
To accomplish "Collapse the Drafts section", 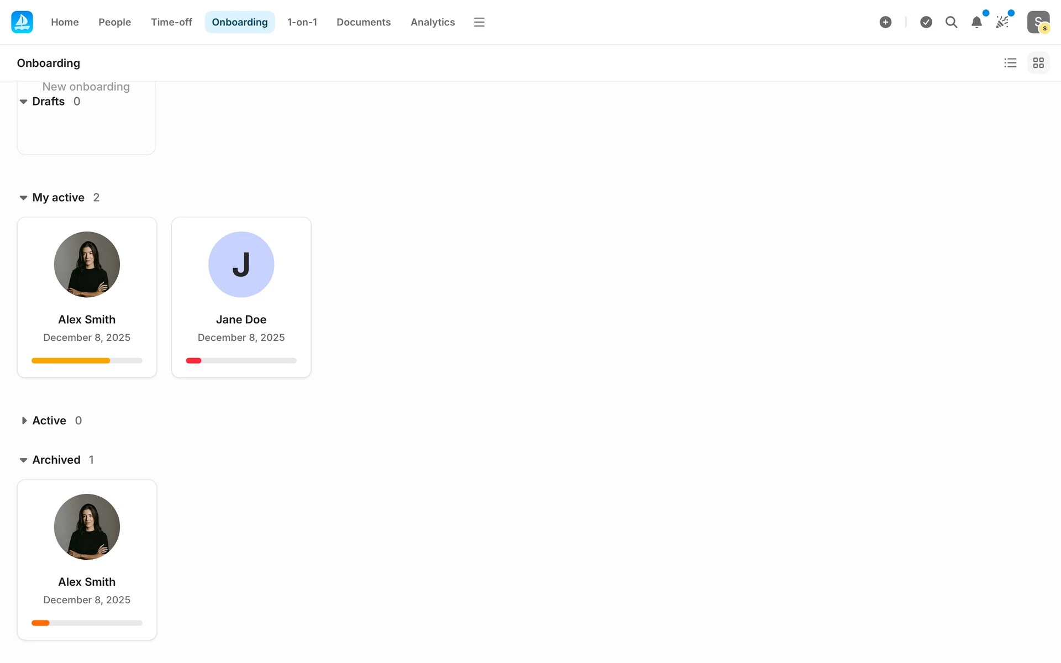I will (x=24, y=102).
